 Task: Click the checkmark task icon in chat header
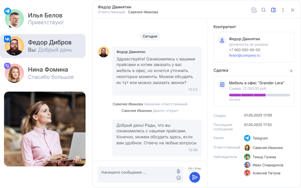[254, 10]
